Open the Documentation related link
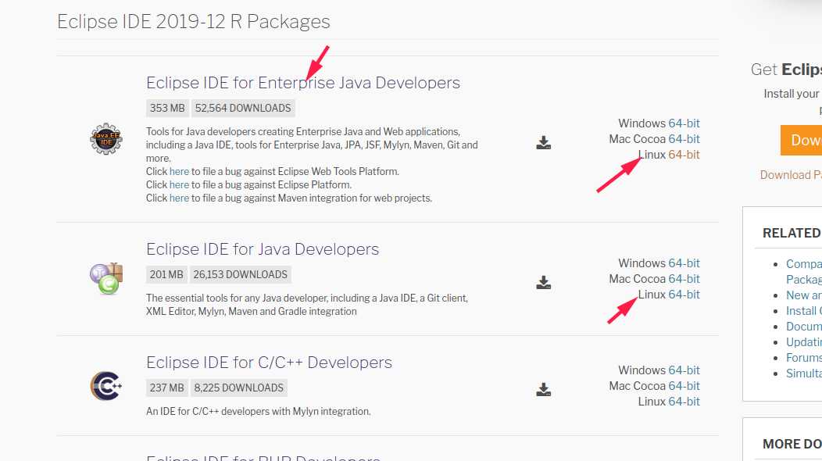Viewport: 822px width, 461px height. [x=804, y=326]
